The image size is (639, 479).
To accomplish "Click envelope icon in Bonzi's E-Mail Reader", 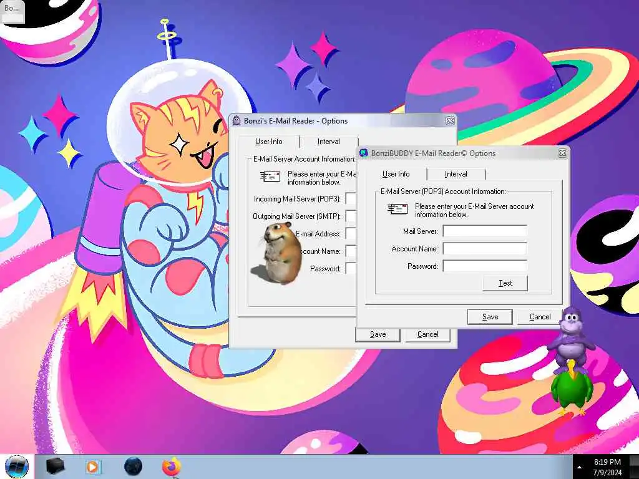I will (x=270, y=177).
